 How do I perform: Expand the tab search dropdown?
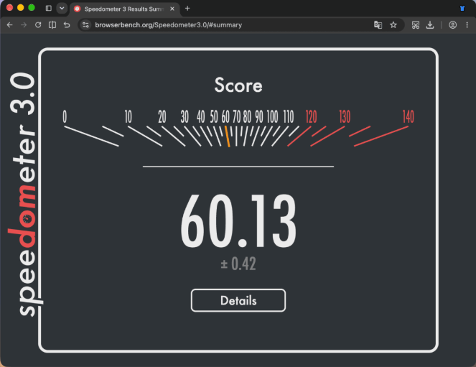click(62, 8)
